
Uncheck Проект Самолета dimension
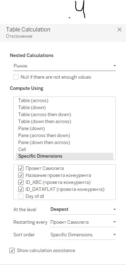point(21,168)
